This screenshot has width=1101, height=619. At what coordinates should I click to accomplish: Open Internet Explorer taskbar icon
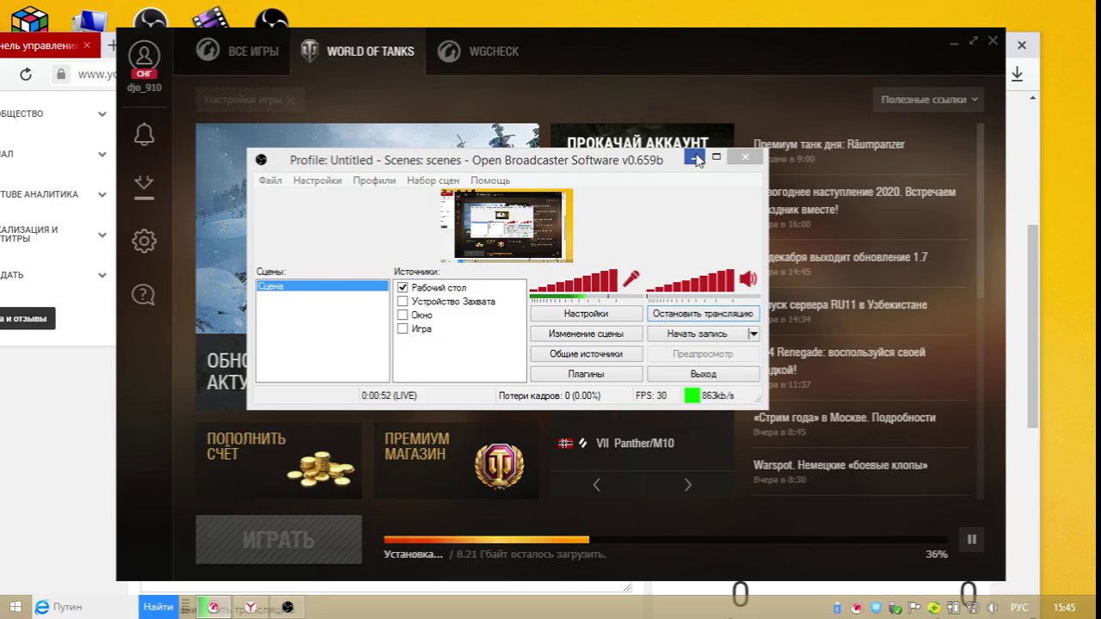pos(41,607)
